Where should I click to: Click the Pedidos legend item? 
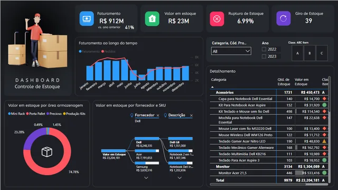point(108,52)
